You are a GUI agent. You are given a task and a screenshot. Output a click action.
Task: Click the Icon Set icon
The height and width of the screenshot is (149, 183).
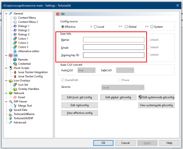coord(15,85)
